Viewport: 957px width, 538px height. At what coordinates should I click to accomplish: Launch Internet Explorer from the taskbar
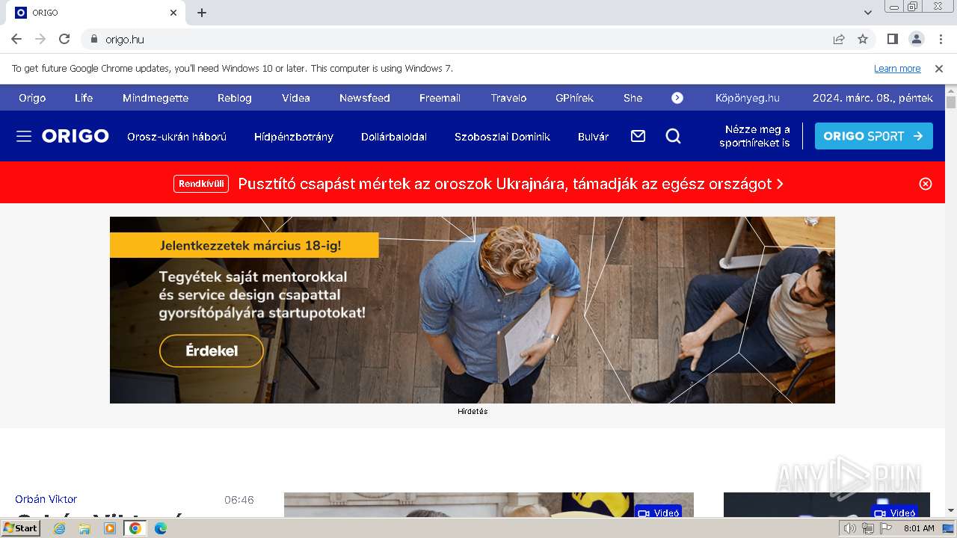coord(60,528)
